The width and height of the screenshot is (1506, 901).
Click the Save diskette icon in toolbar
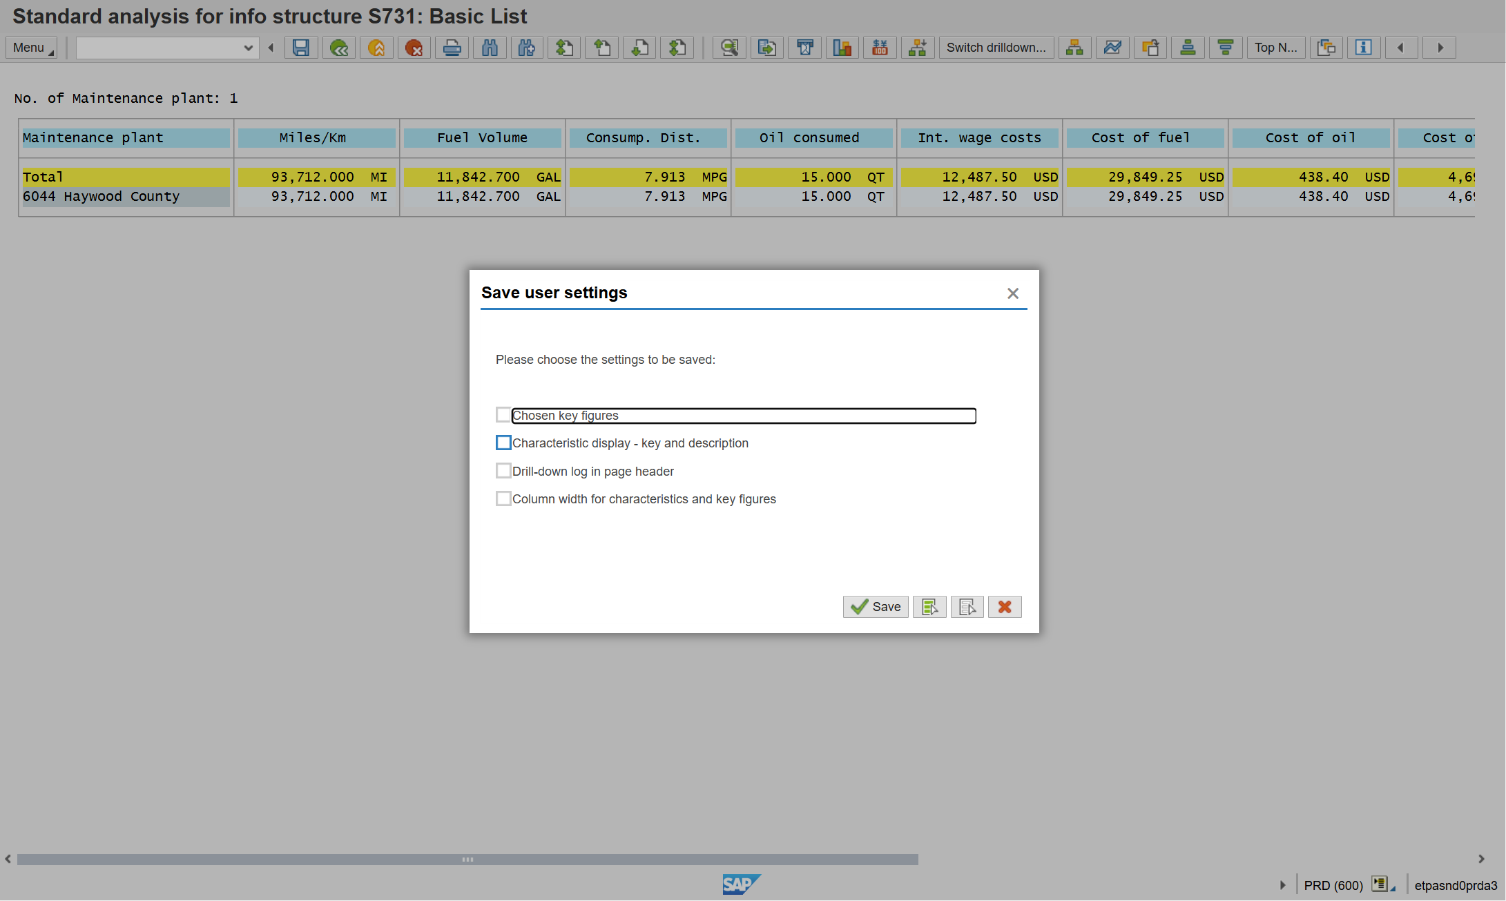click(x=301, y=48)
